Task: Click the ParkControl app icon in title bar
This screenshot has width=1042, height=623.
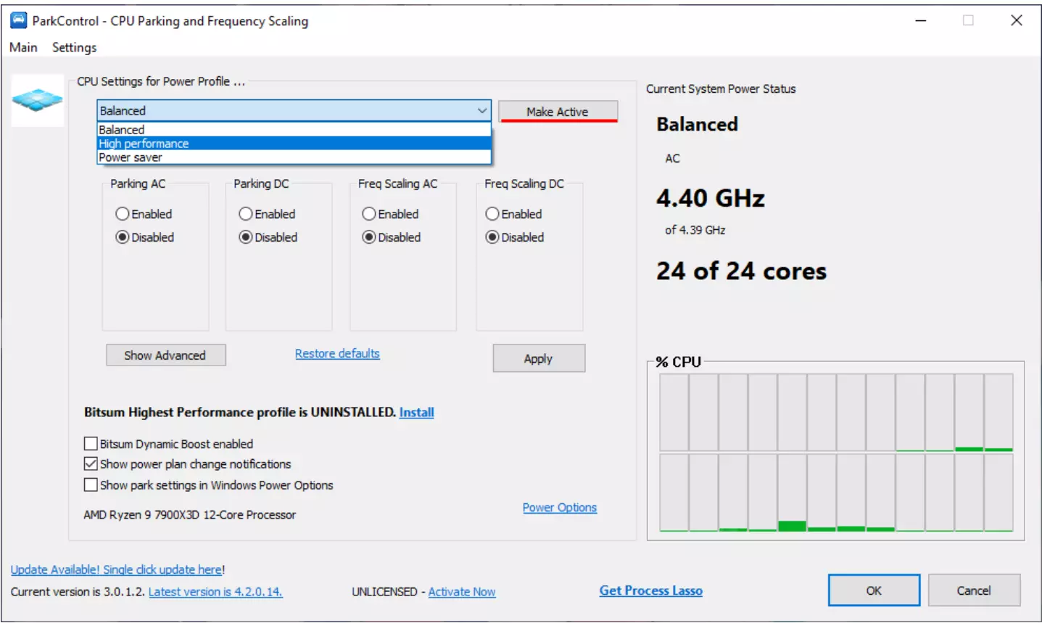Action: (18, 20)
